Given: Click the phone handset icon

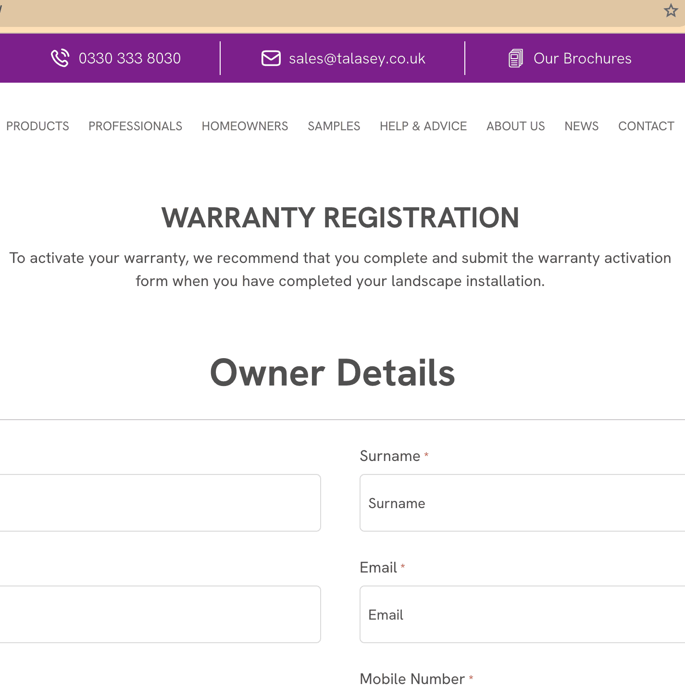Looking at the screenshot, I should tap(60, 58).
